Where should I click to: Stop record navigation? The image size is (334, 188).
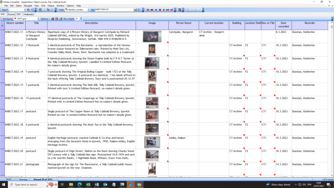coord(160,10)
